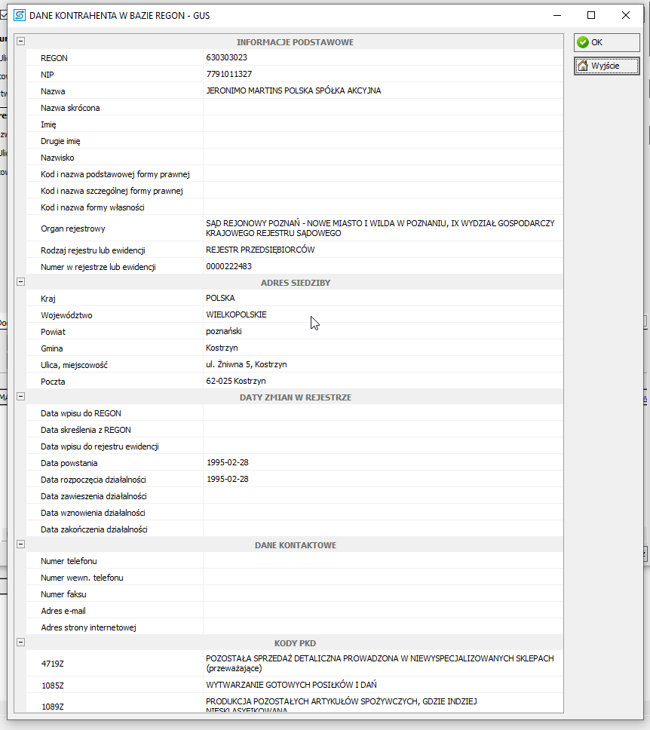Click the Drugie imię label
The height and width of the screenshot is (730, 650).
pyautogui.click(x=60, y=141)
